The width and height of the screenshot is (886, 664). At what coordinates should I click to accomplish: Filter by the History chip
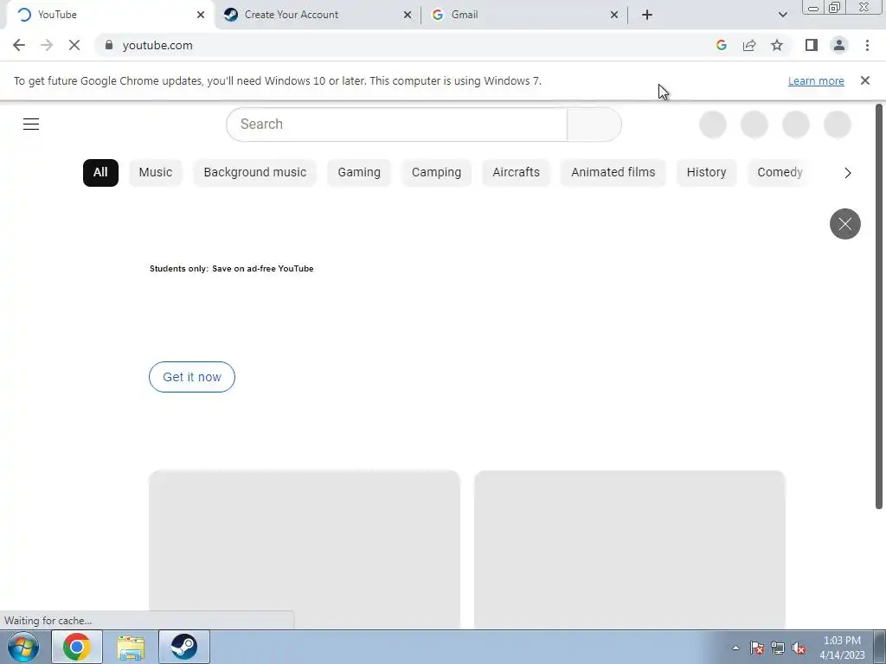(706, 172)
